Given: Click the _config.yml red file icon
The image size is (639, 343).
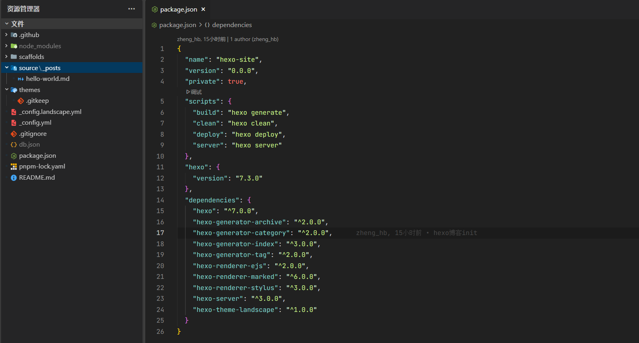Looking at the screenshot, I should (14, 123).
